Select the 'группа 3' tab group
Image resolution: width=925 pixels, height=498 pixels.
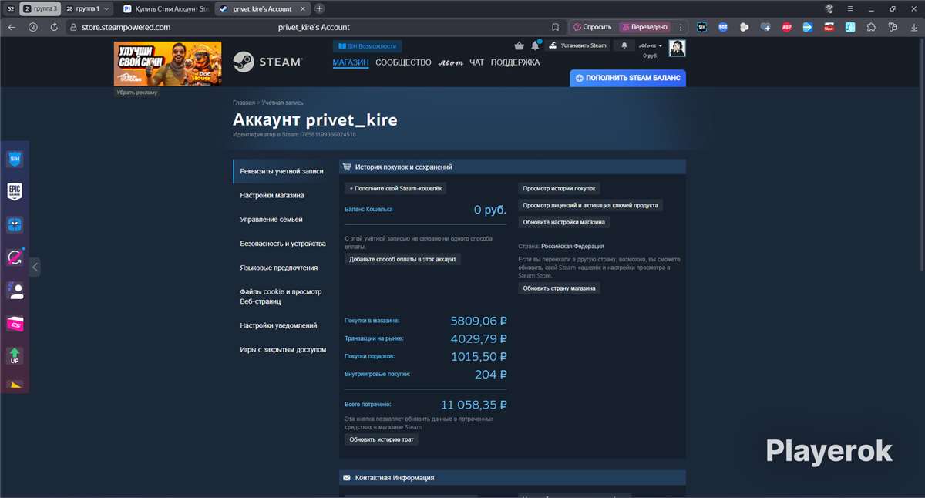[40, 8]
